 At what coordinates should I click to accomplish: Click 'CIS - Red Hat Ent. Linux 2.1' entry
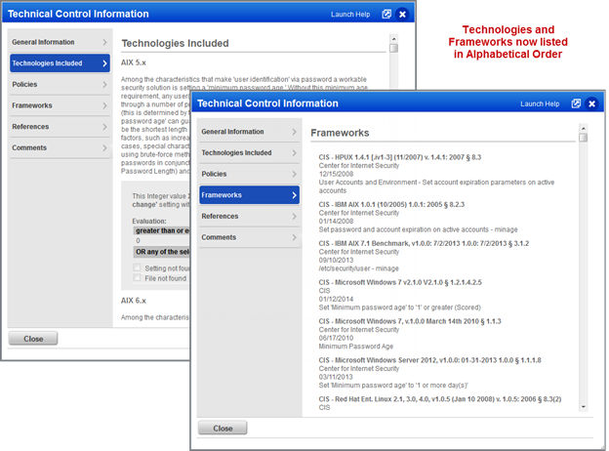pyautogui.click(x=440, y=399)
